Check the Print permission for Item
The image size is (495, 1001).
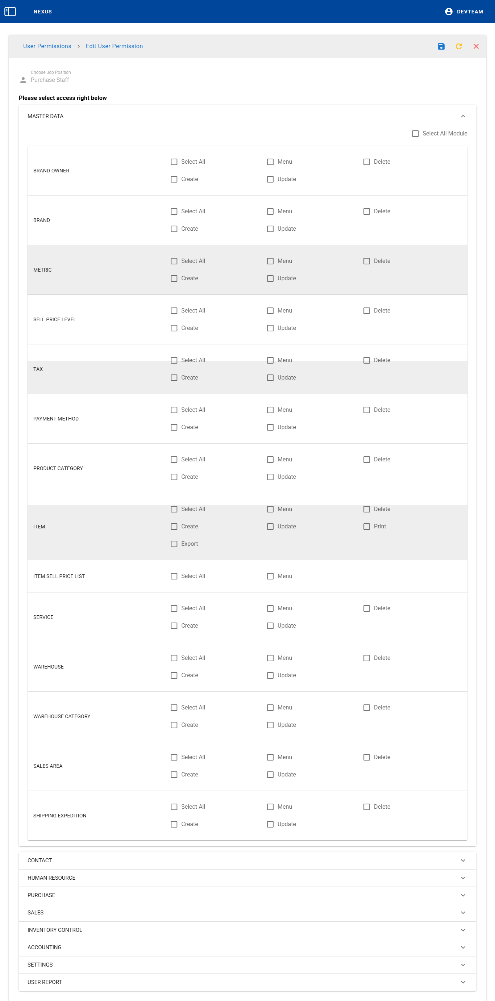pos(366,527)
